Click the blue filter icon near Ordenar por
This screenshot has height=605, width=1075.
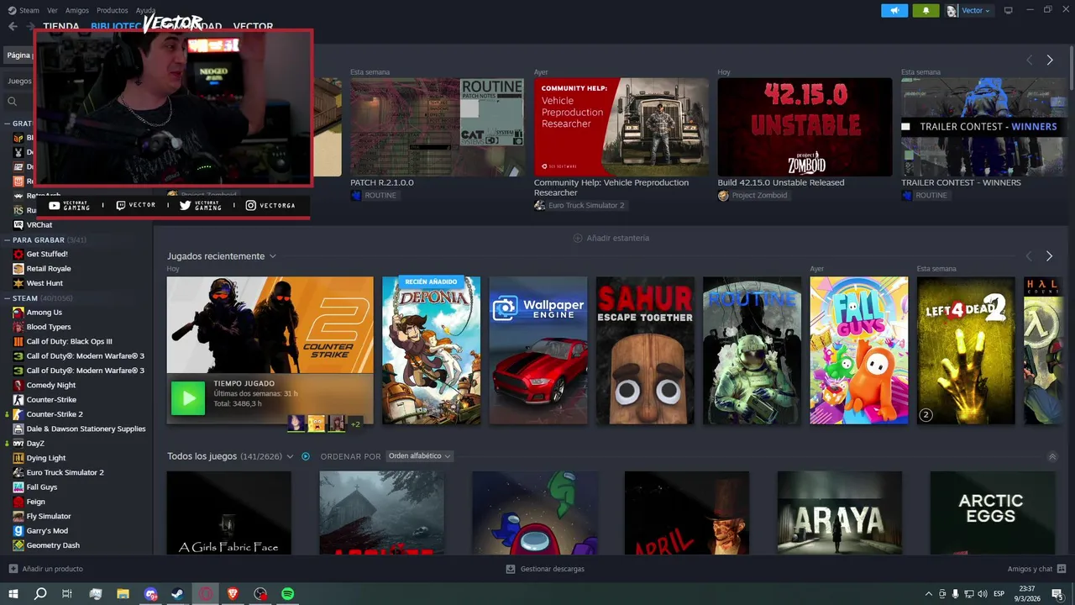(306, 456)
